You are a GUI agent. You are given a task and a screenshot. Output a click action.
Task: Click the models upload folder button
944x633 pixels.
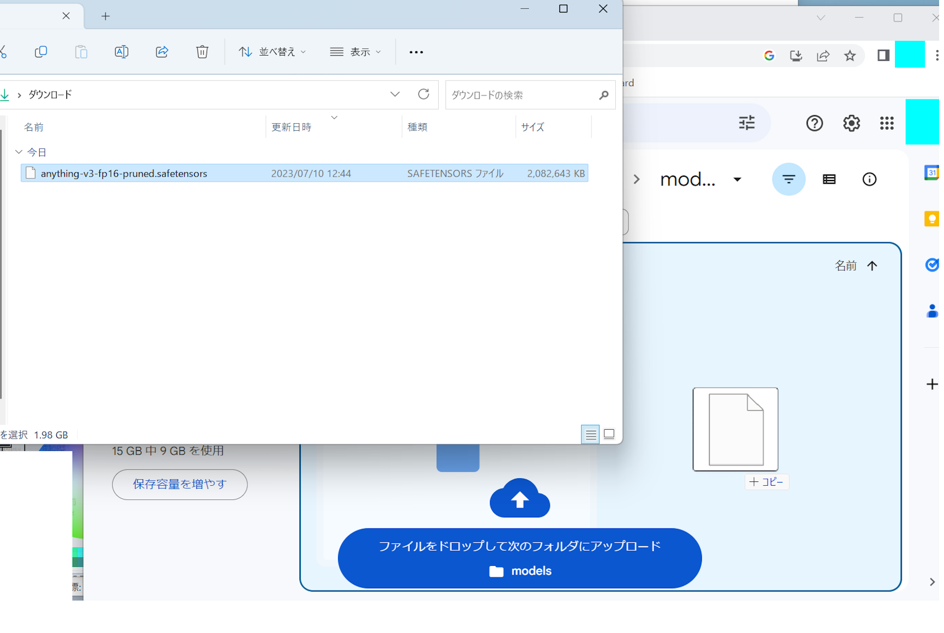[519, 570]
